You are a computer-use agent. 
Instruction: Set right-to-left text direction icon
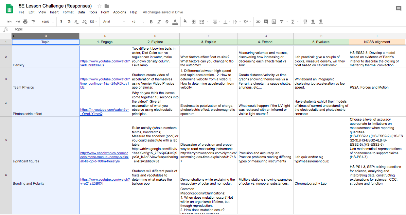pos(321,22)
